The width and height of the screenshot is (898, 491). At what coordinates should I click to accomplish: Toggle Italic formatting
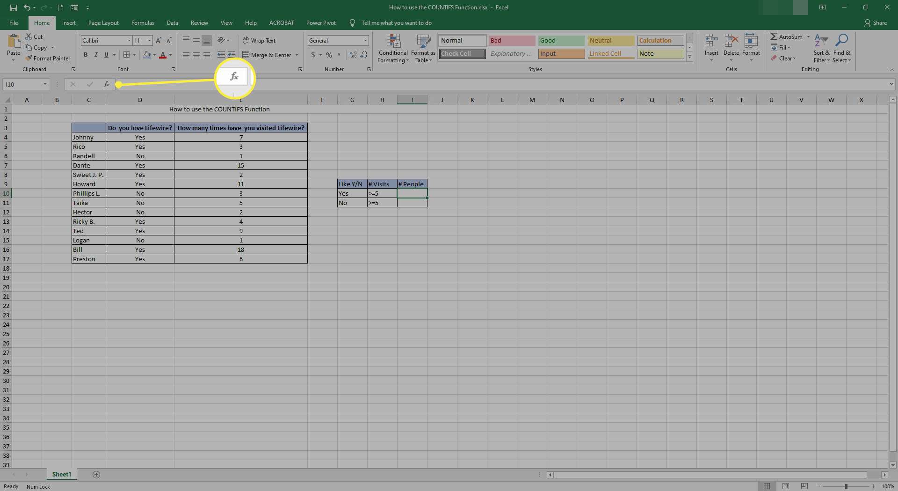(96, 55)
